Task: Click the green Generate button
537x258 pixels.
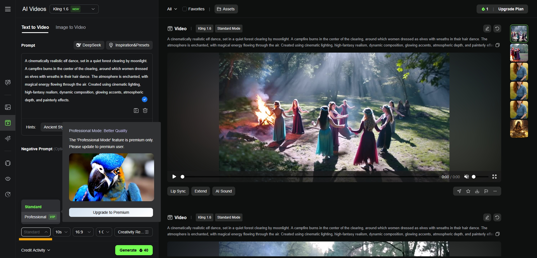Action: click(134, 250)
